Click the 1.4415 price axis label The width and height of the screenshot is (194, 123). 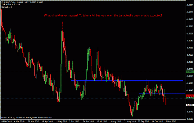[190, 76]
